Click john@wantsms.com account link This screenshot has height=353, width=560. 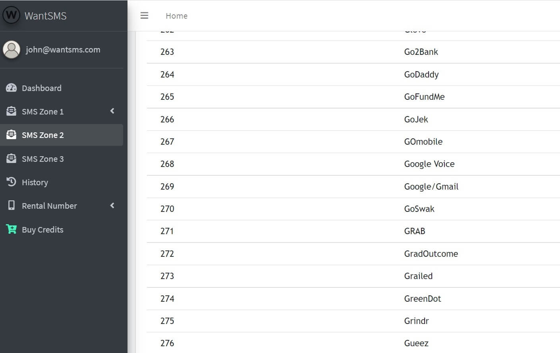[x=63, y=50]
